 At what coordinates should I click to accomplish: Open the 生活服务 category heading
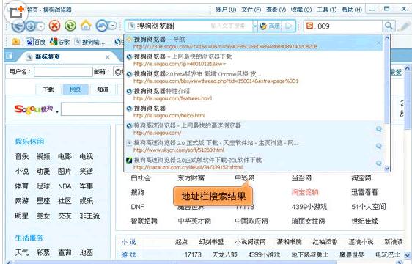pos(29,238)
